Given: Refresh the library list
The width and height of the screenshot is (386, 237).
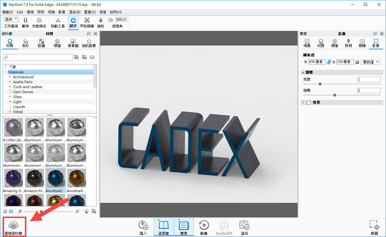Looking at the screenshot, I should click(x=92, y=57).
